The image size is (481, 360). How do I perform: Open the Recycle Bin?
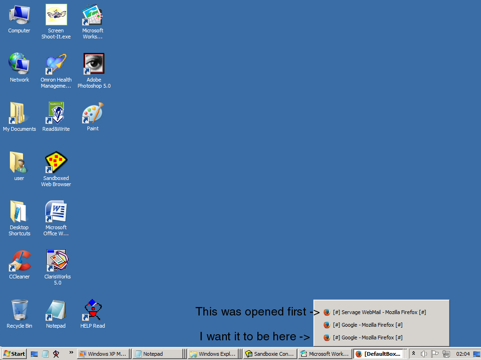[x=19, y=309]
